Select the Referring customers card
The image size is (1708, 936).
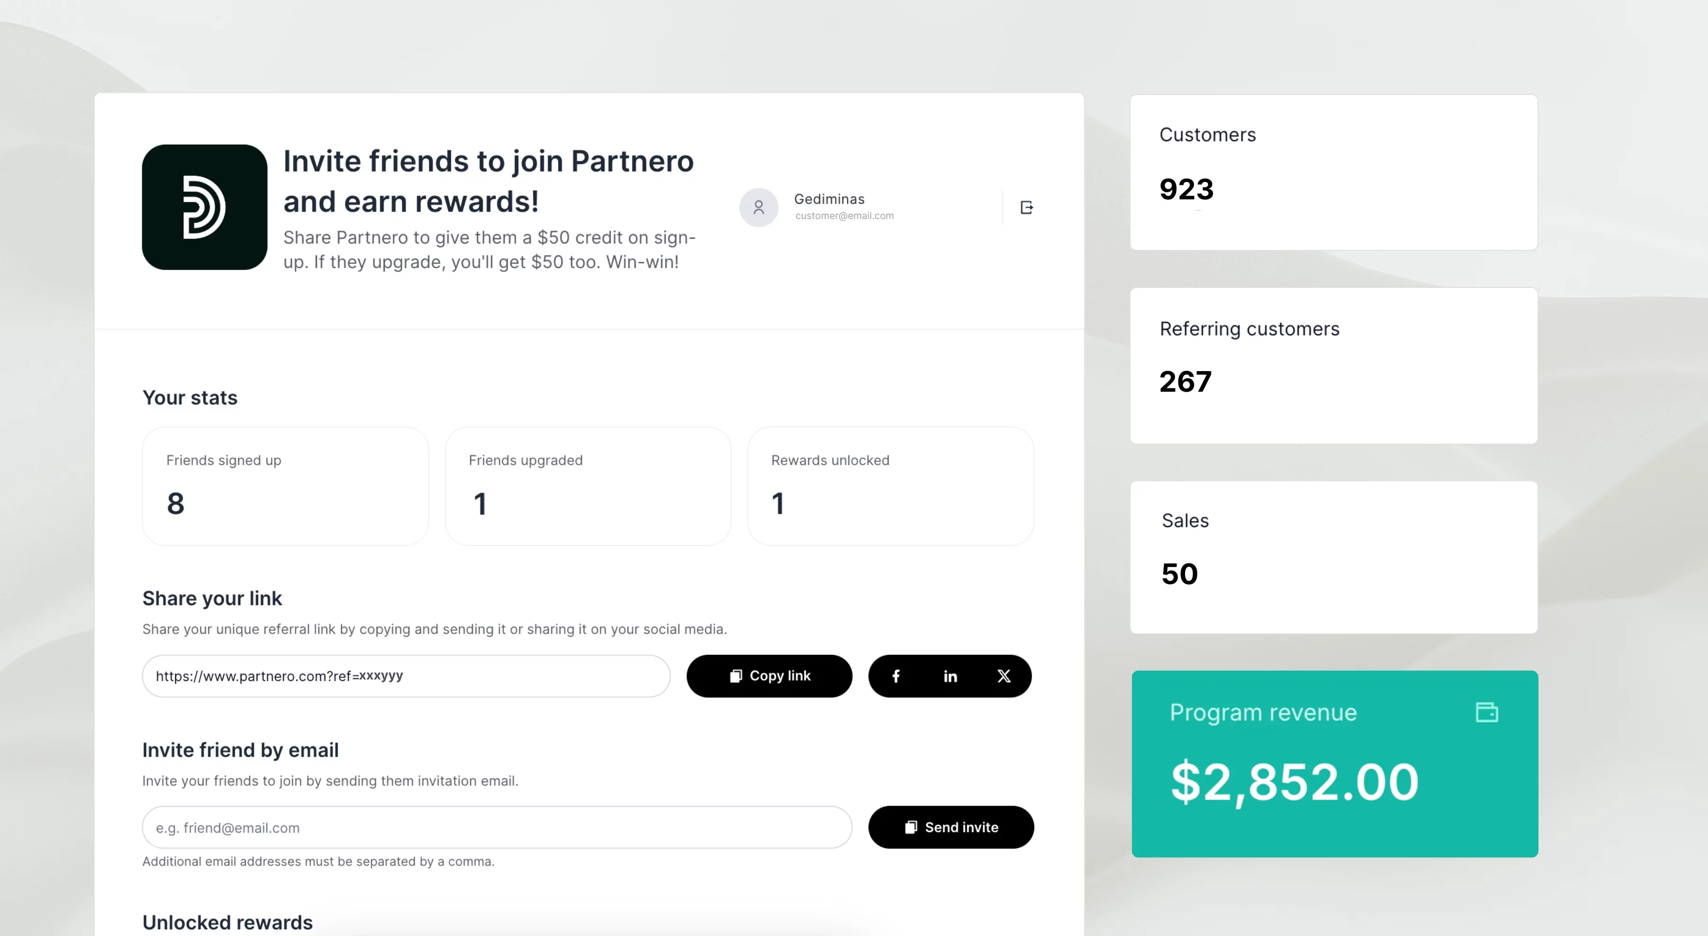[1333, 365]
